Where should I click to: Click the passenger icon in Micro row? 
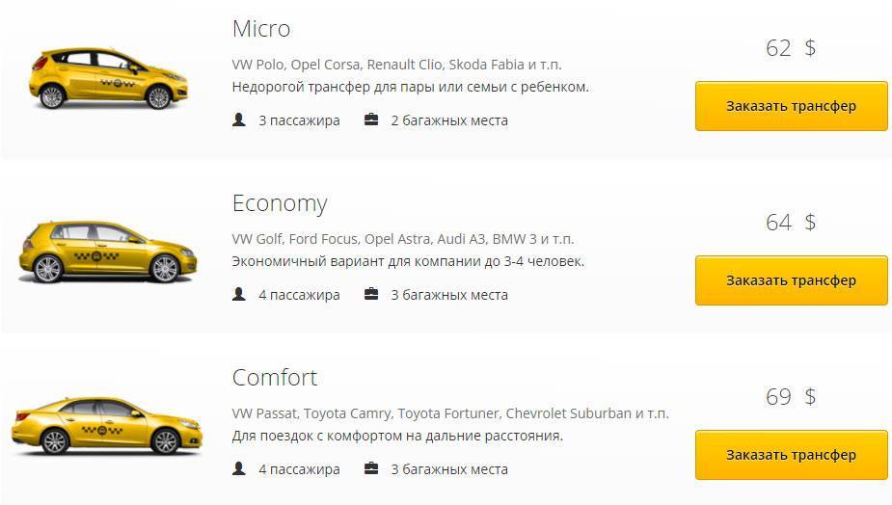(x=239, y=120)
